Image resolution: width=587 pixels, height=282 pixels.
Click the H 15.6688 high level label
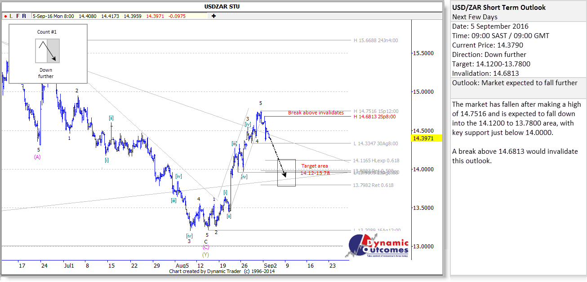pos(375,40)
